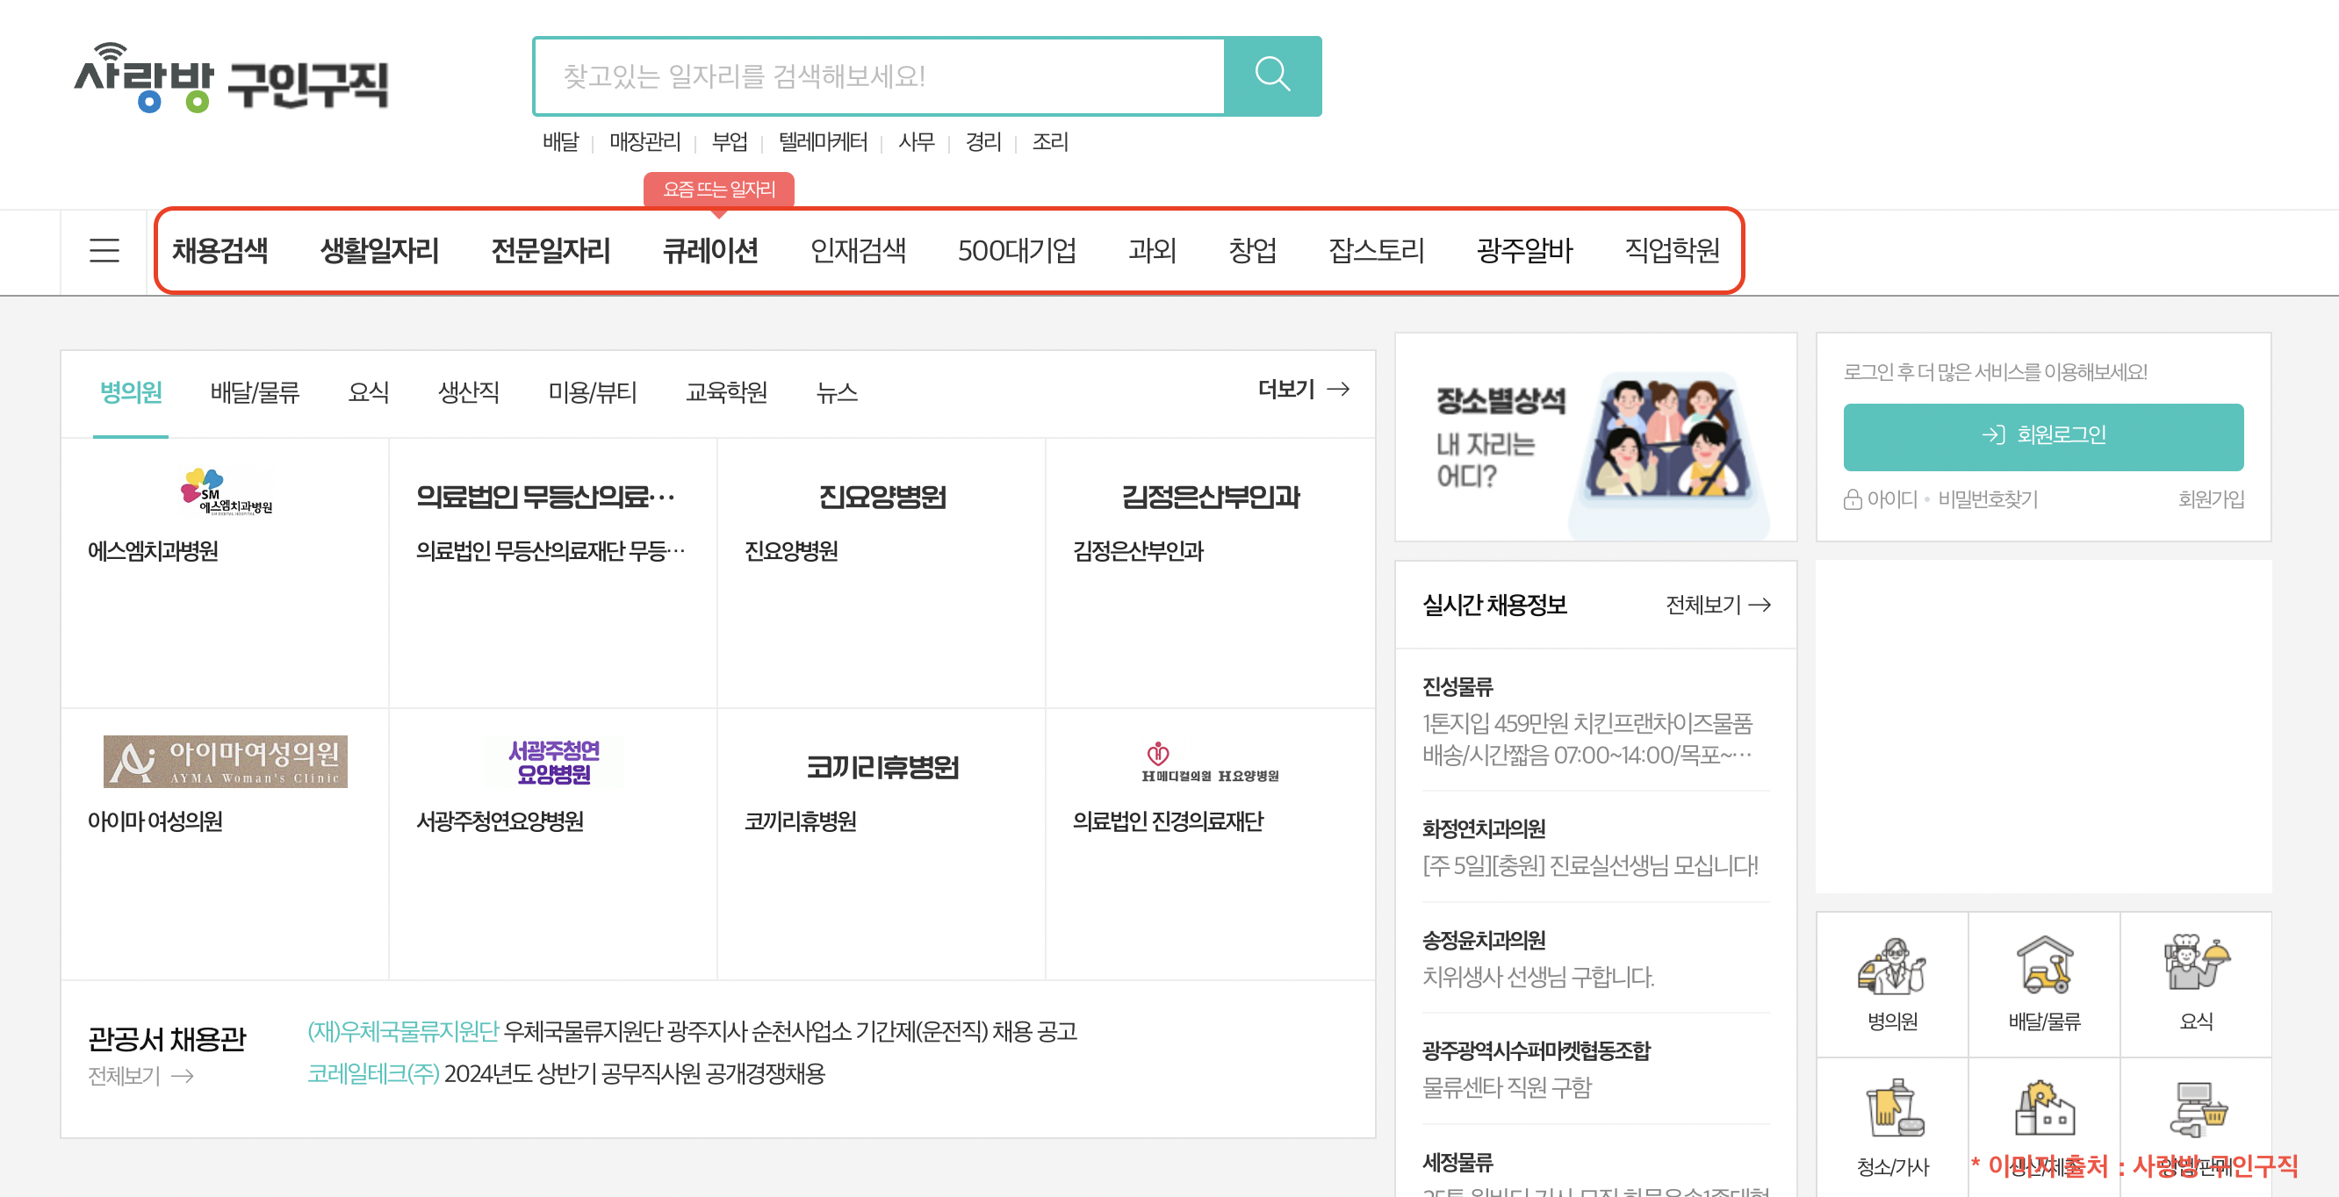Viewport: 2339px width, 1197px height.
Task: Click the 요즘 뜨는 일자리 badge
Action: click(x=718, y=190)
